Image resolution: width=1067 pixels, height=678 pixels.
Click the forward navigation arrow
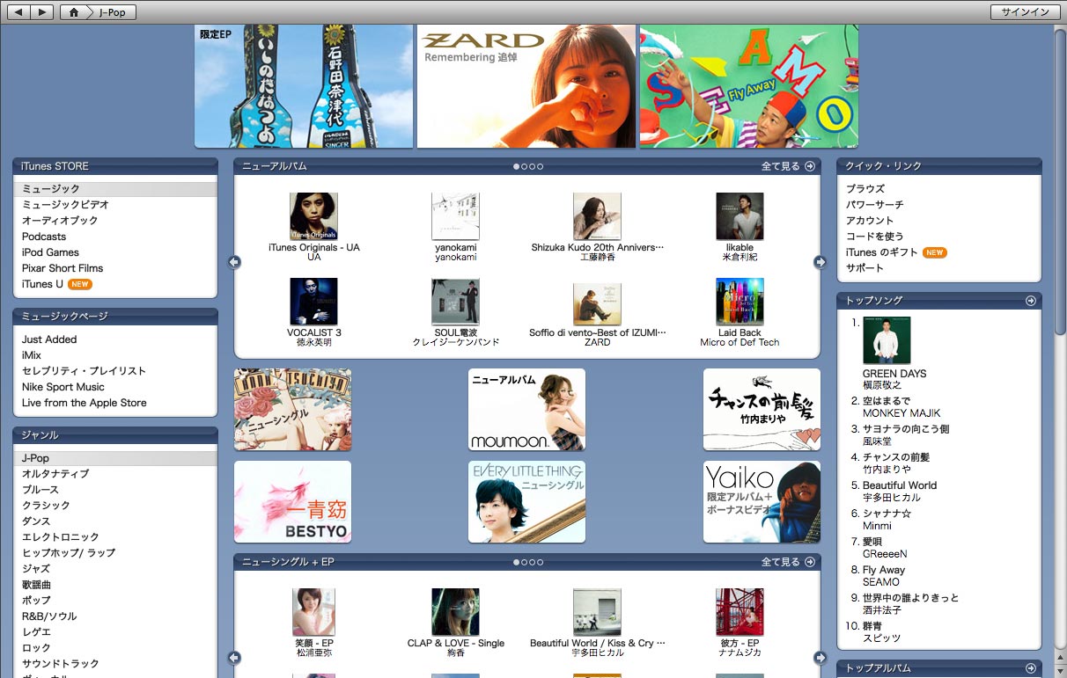pos(41,12)
